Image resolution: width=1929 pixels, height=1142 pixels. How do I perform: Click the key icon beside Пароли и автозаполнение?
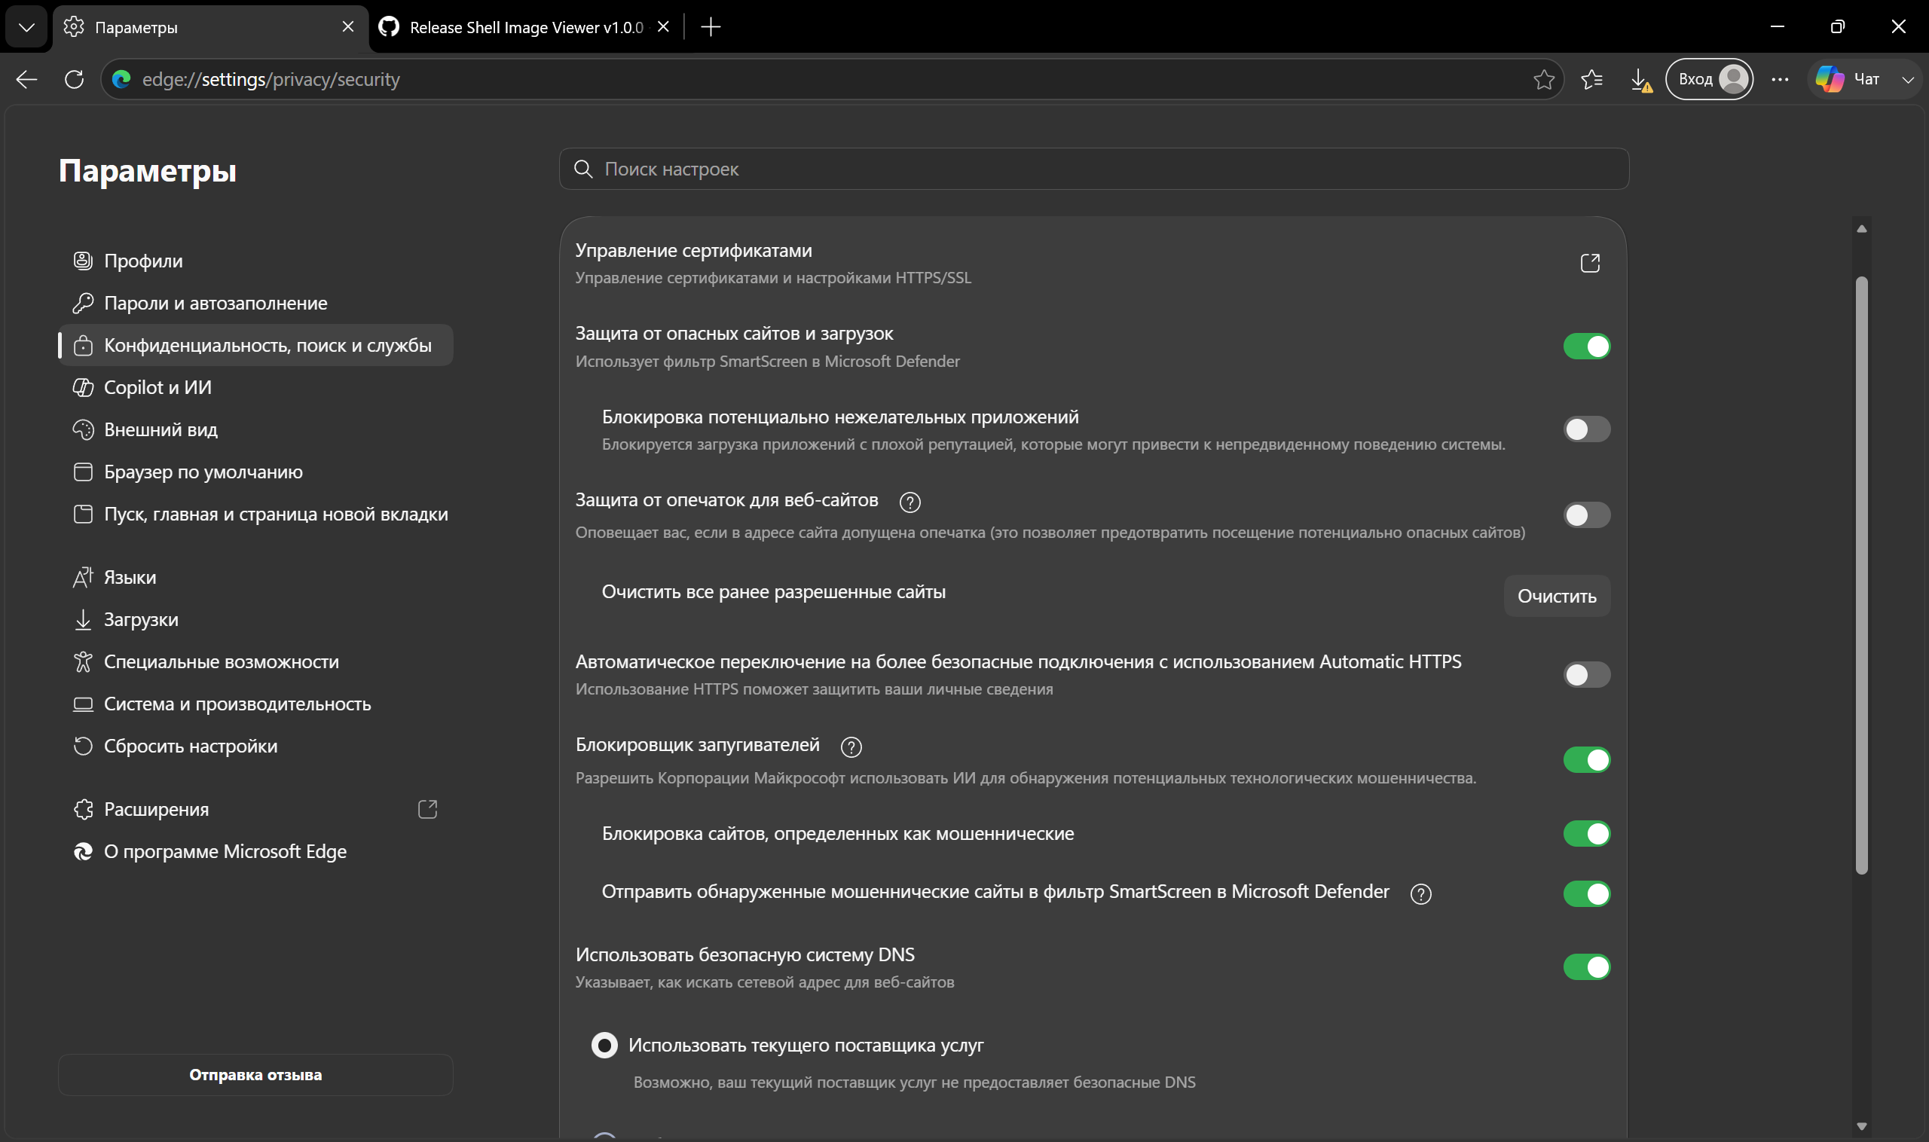[82, 303]
